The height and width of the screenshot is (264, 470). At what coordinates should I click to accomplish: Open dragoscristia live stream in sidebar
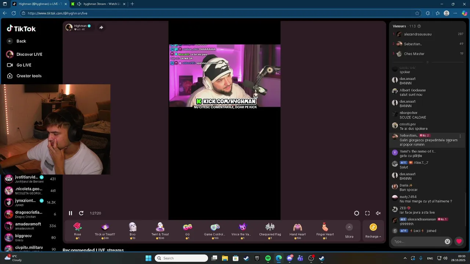coord(31,214)
